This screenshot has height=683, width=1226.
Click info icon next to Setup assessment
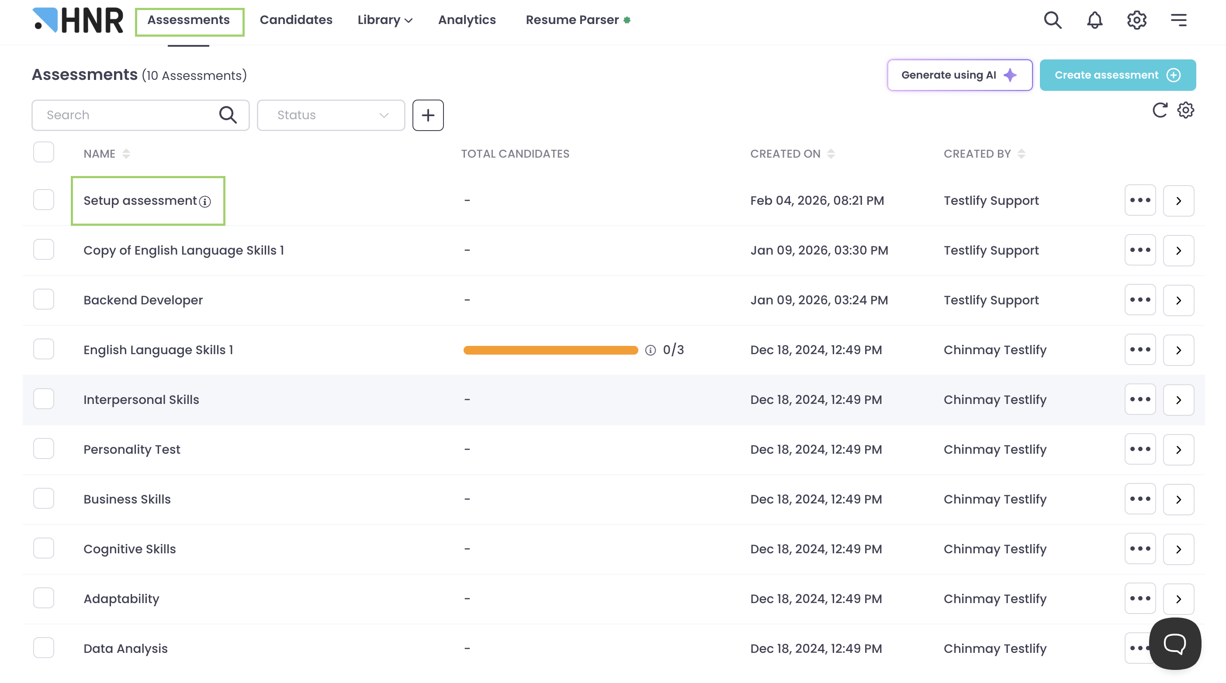205,202
